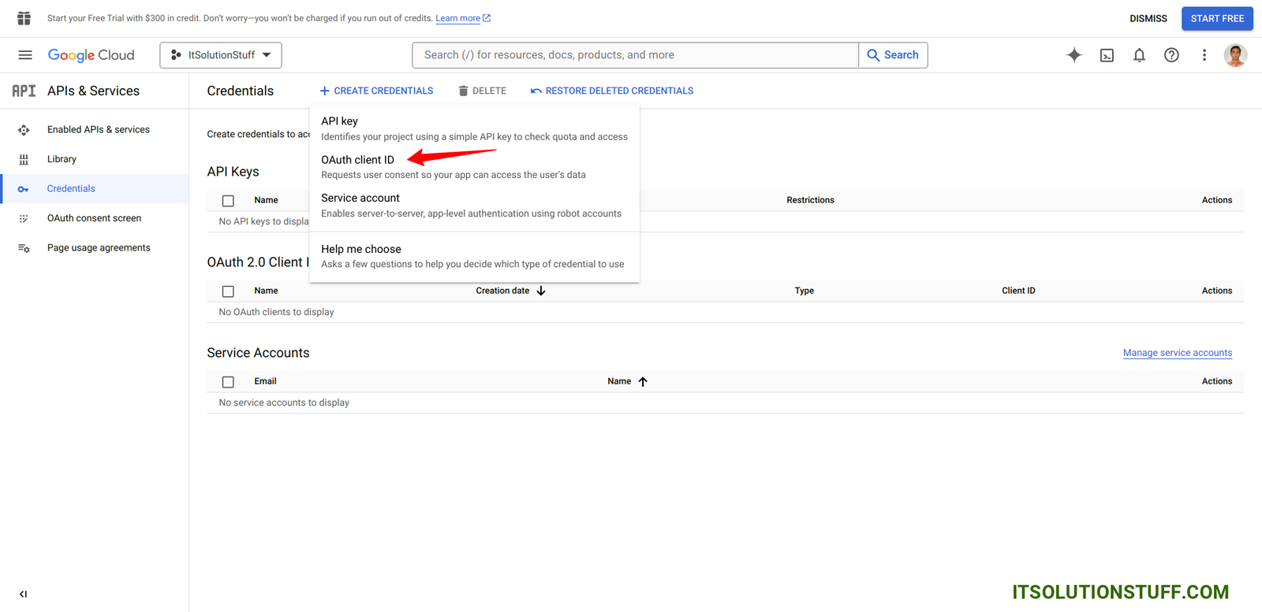Choose Service account from credentials menu
Screen dimensions: 1262x612
(x=360, y=198)
